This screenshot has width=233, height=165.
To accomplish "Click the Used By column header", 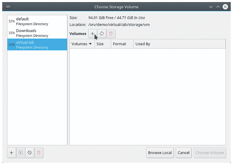I will coord(143,44).
